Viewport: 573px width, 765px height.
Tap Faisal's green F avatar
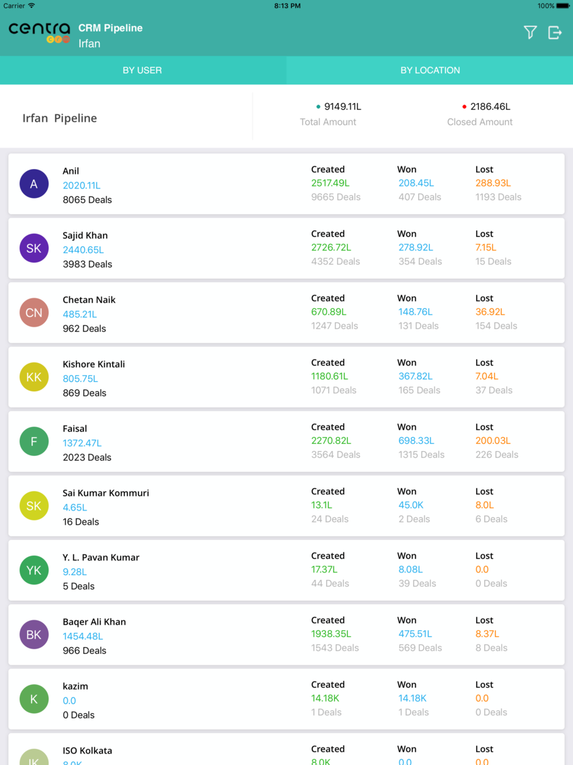pyautogui.click(x=34, y=441)
